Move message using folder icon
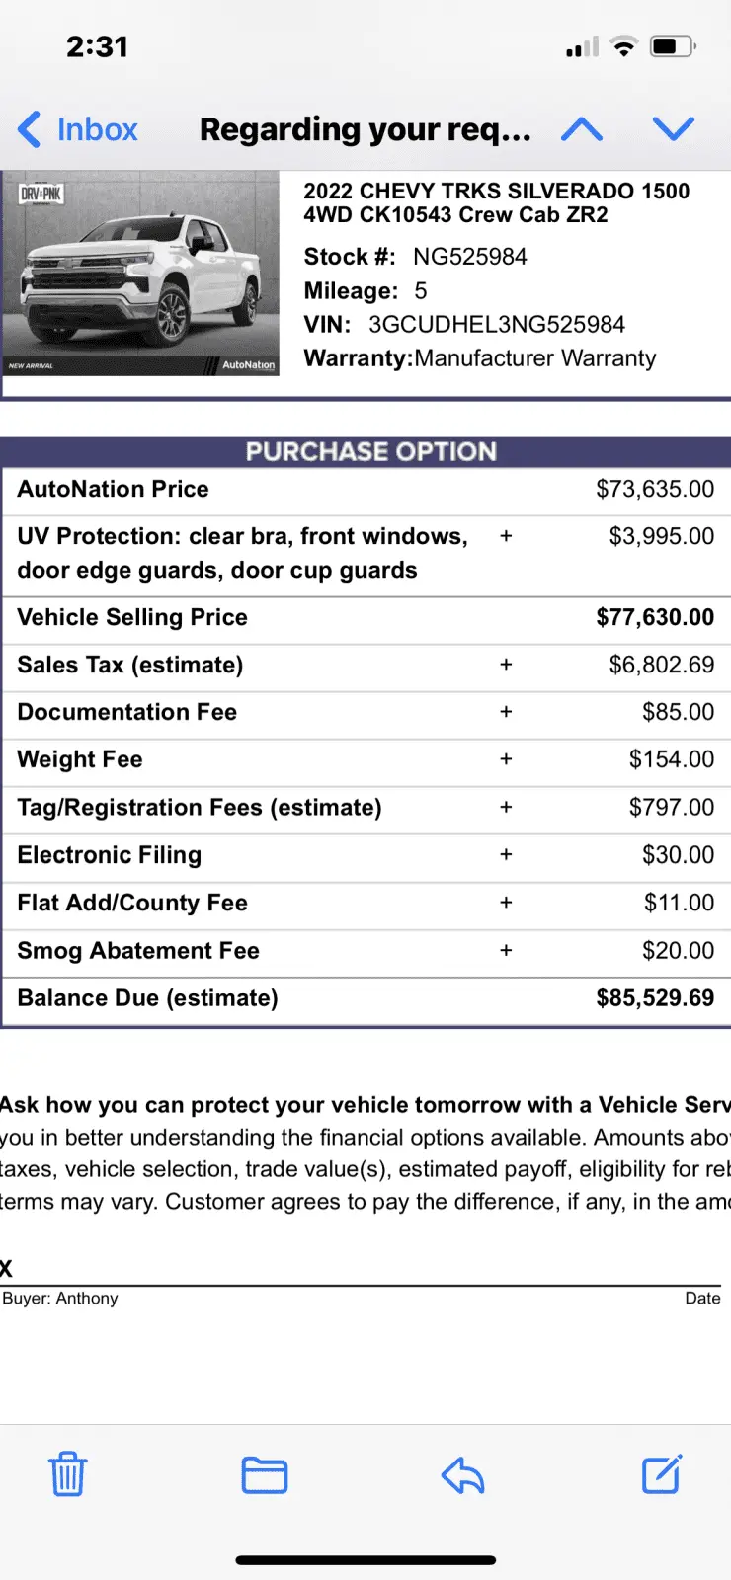Viewport: 731px width, 1580px height. [265, 1475]
